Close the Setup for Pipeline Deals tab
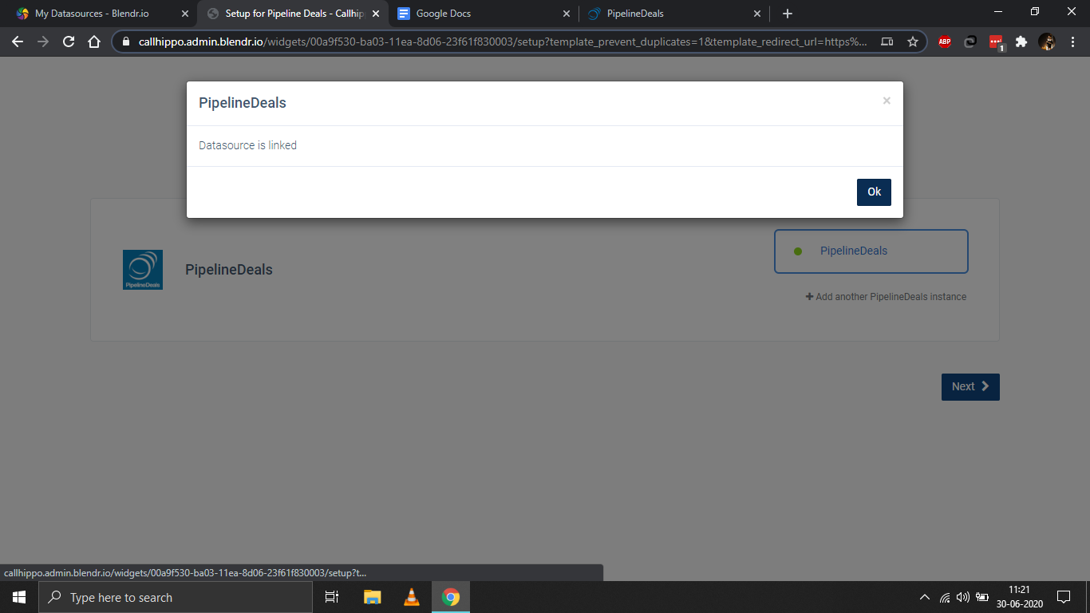This screenshot has height=613, width=1090. click(x=376, y=14)
